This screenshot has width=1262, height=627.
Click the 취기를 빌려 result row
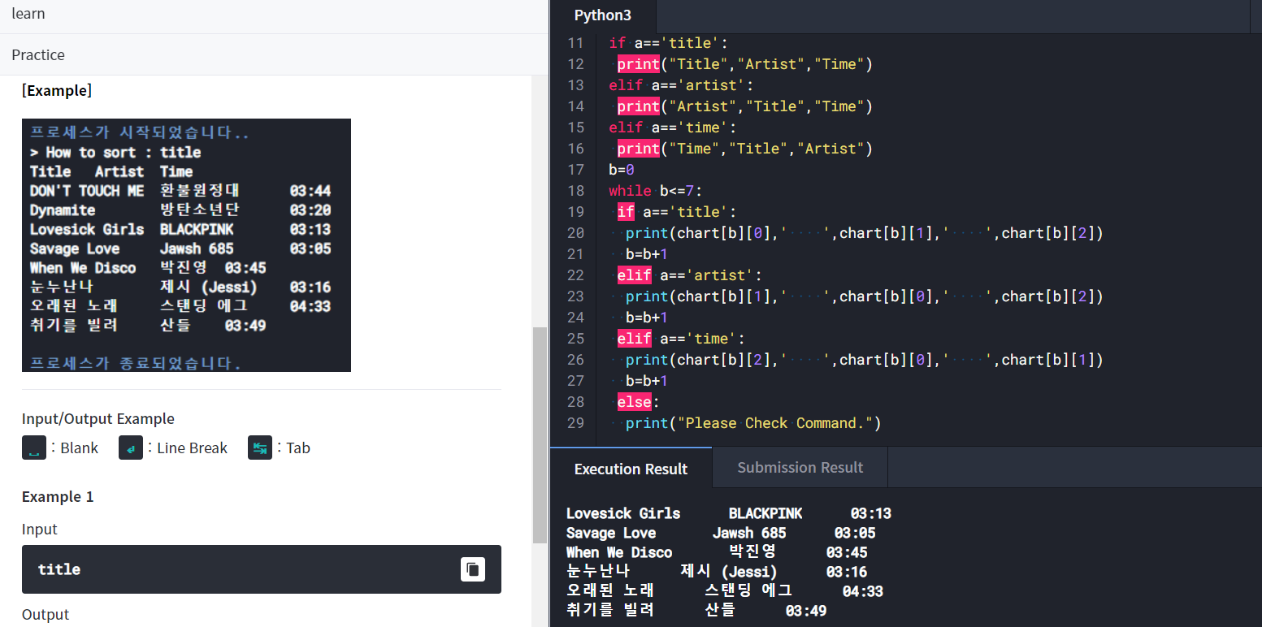(696, 611)
